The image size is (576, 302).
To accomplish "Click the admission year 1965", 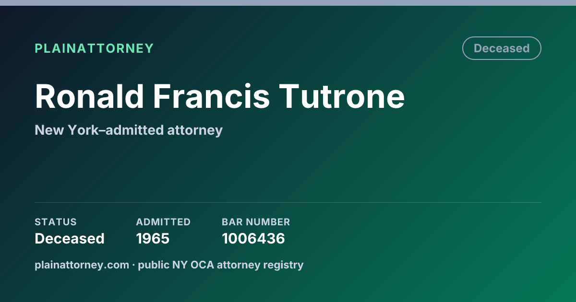I will click(153, 238).
